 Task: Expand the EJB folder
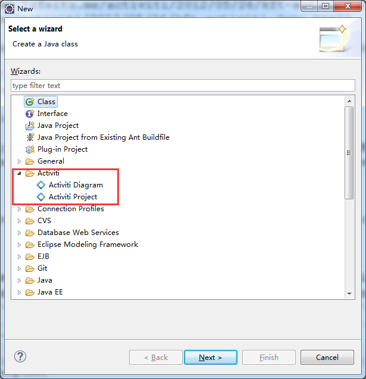pos(19,256)
